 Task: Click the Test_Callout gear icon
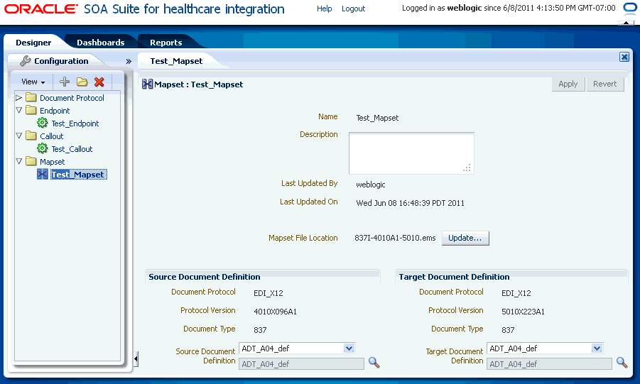click(x=43, y=148)
